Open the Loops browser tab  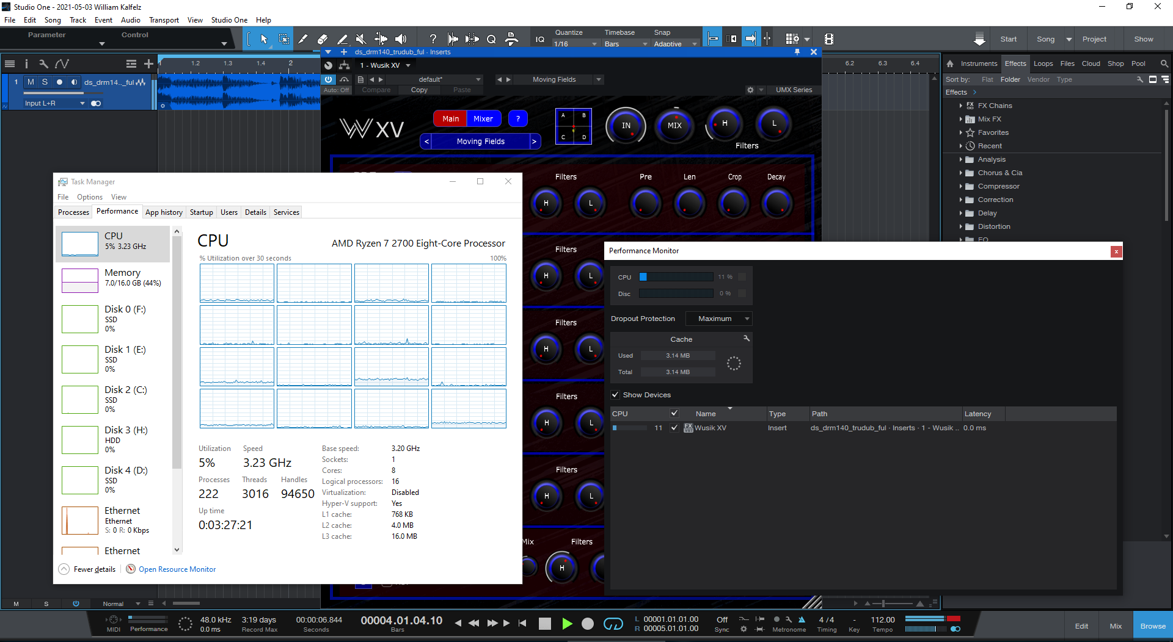[x=1043, y=63]
